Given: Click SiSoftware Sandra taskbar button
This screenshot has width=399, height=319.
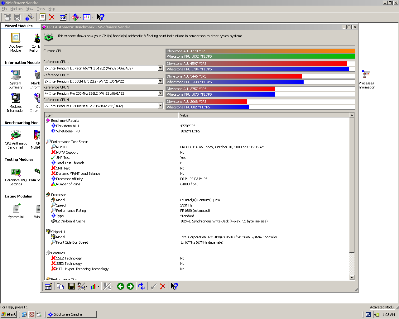Looking at the screenshot, I should pos(71,314).
